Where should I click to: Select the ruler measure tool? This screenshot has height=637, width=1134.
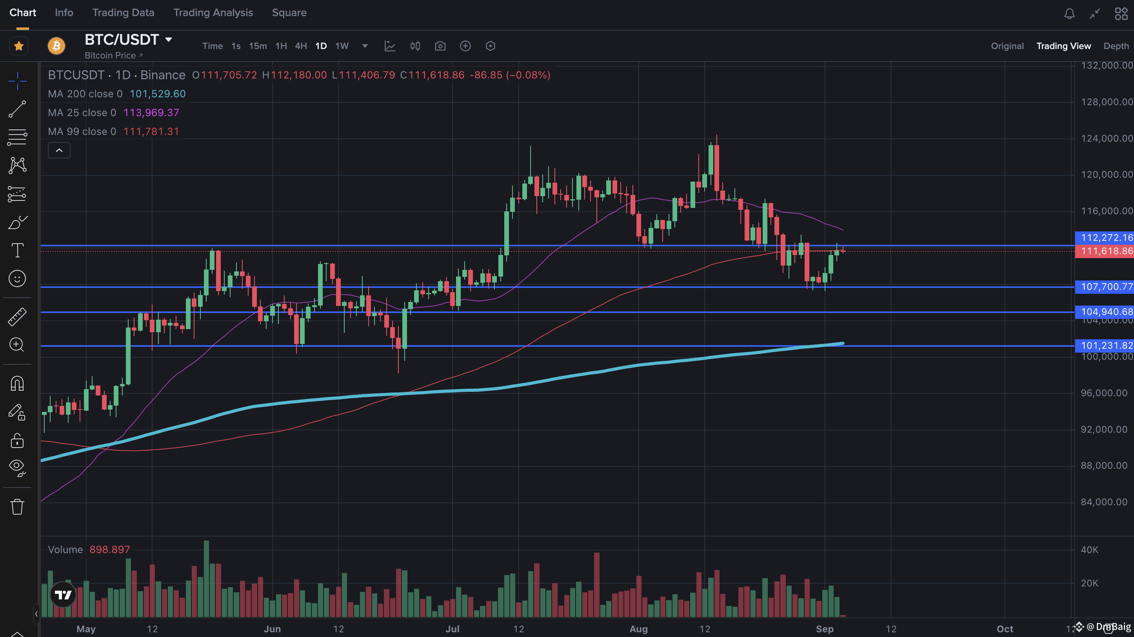(x=17, y=317)
